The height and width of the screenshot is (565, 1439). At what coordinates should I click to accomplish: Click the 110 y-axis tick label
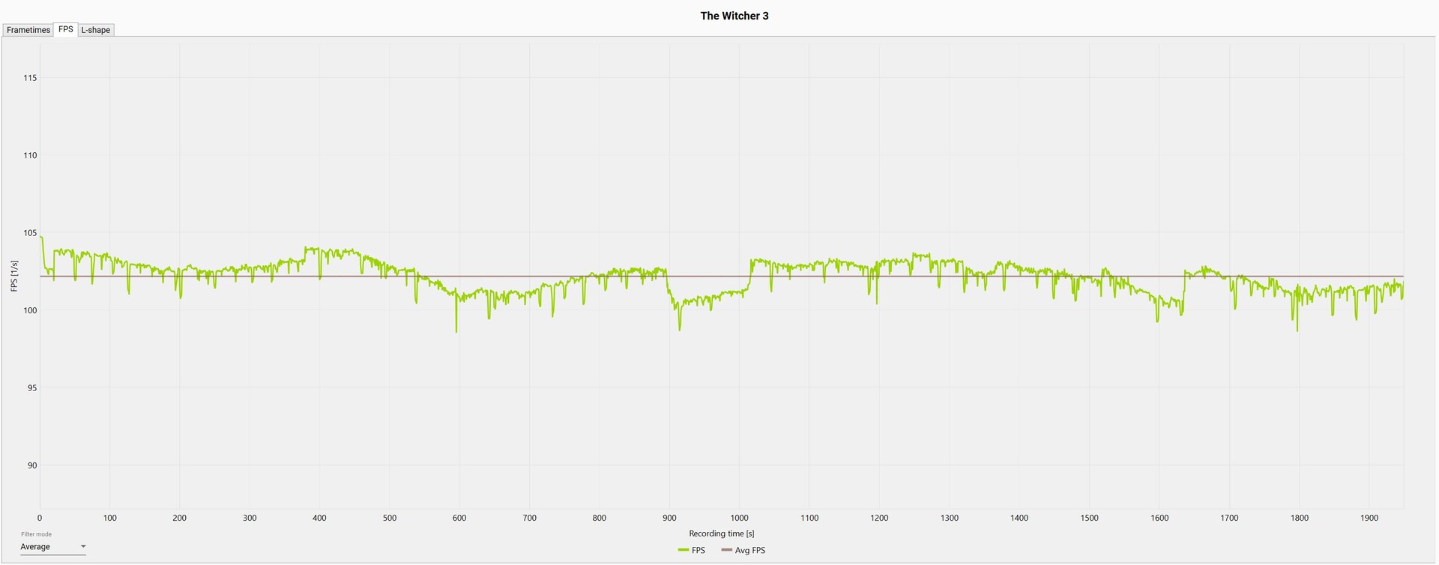pos(30,156)
